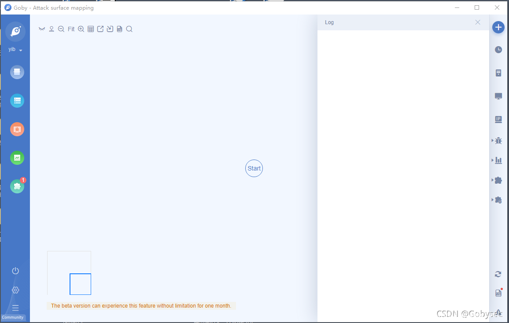Click the zoom out magnifier icon

point(61,29)
